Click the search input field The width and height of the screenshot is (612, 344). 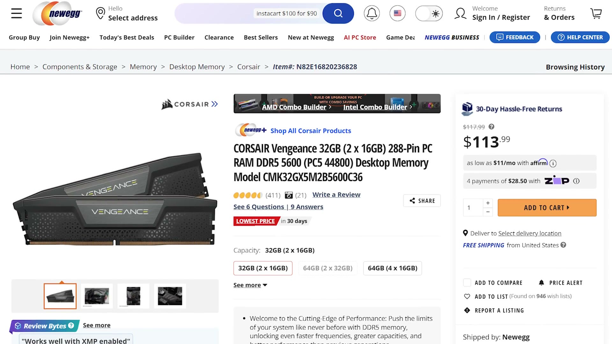point(249,13)
